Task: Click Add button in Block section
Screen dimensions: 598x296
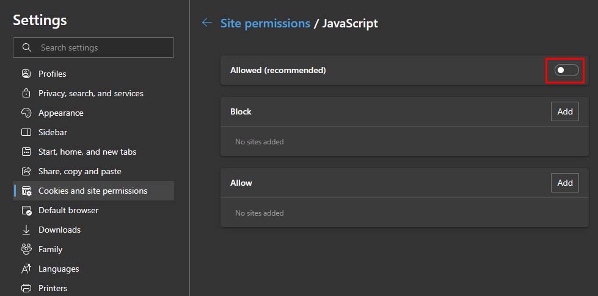Action: tap(565, 111)
